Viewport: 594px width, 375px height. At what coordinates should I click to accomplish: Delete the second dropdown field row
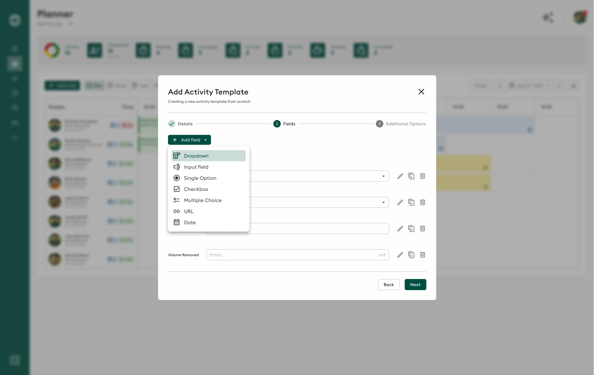tap(422, 202)
